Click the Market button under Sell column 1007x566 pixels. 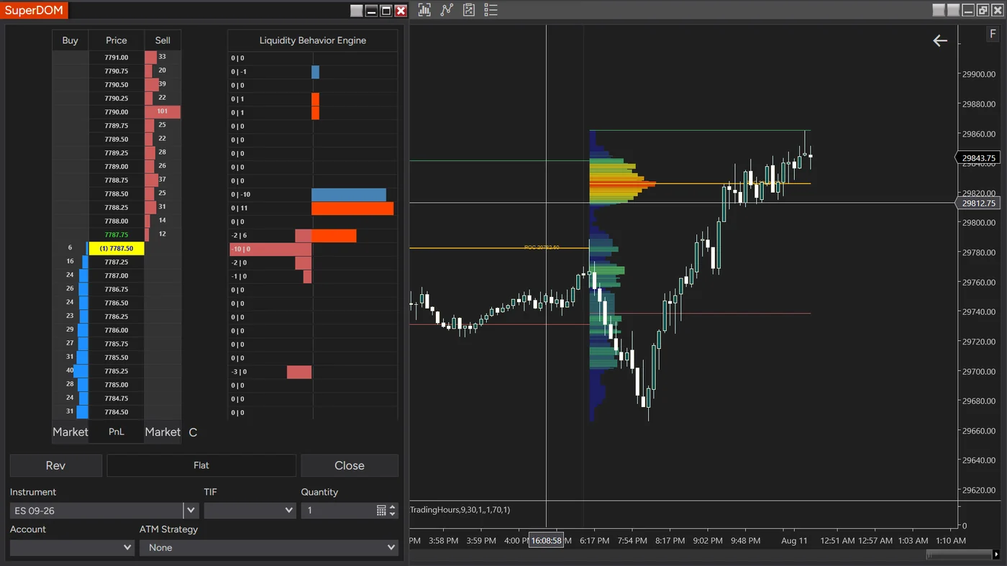(163, 432)
